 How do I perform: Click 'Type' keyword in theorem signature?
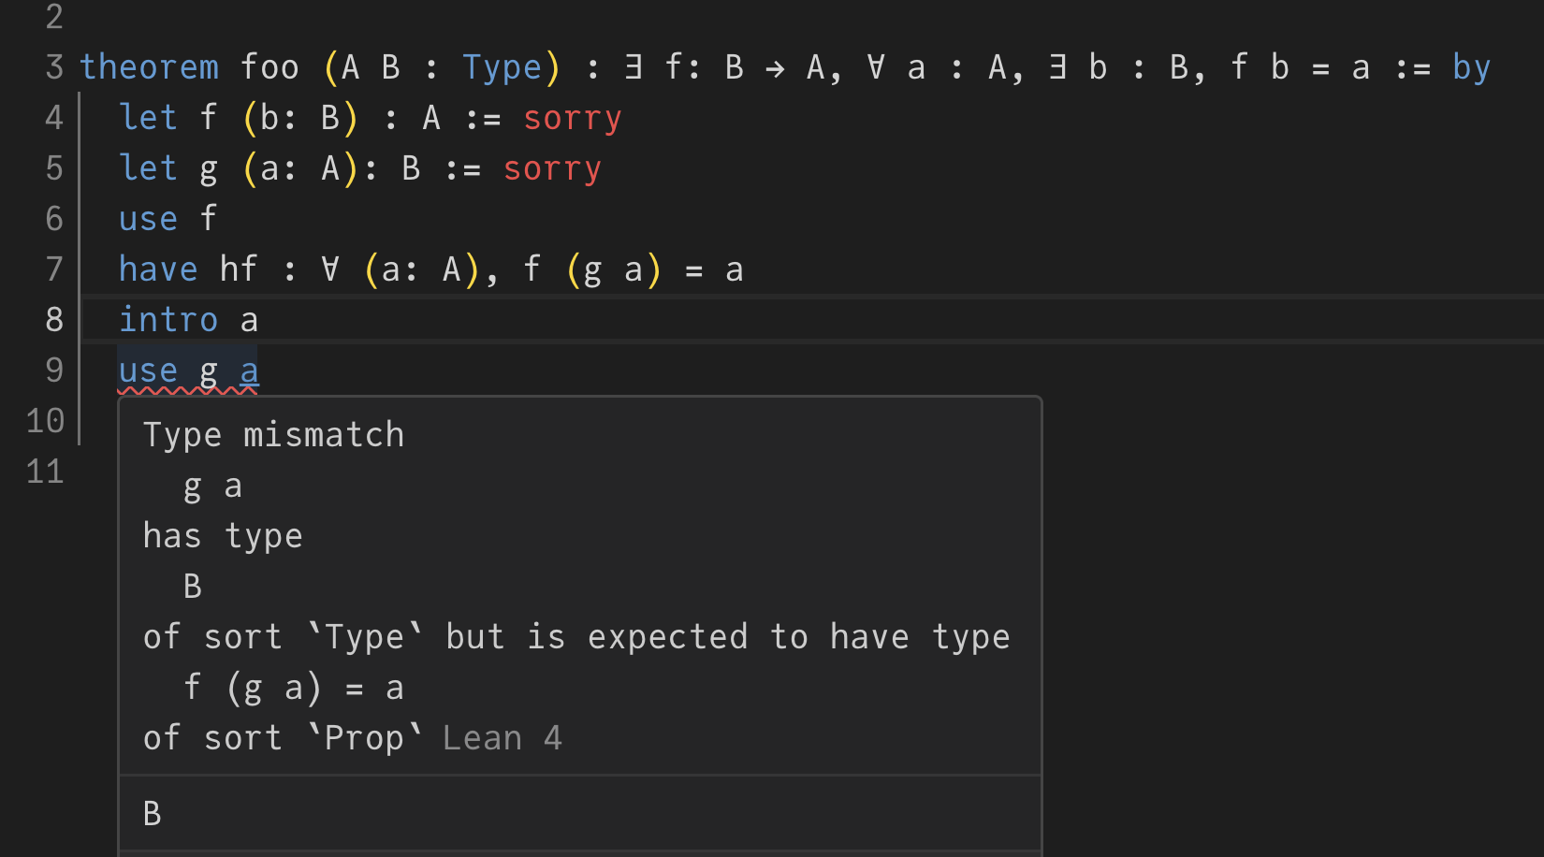[x=503, y=67]
